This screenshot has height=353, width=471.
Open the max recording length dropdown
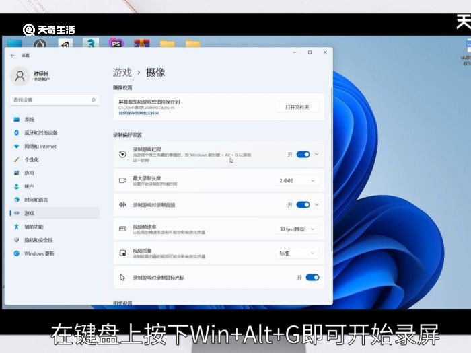[x=297, y=181]
